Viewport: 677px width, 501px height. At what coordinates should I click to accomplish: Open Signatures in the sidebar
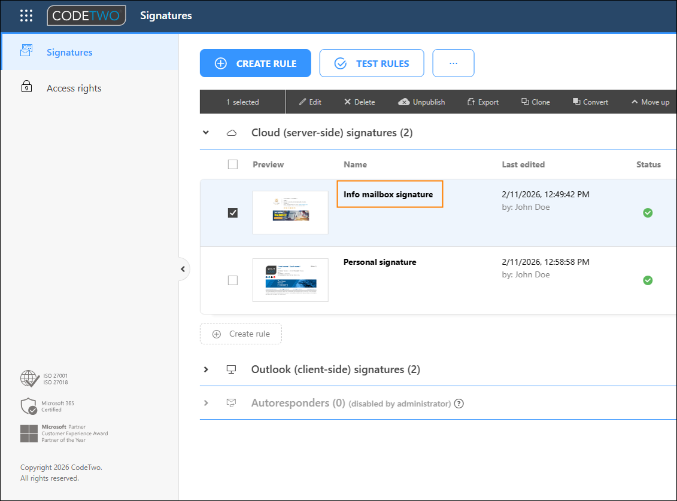pyautogui.click(x=90, y=52)
